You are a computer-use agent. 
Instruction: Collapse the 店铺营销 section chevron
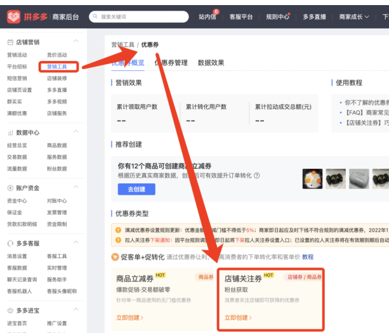[76, 41]
